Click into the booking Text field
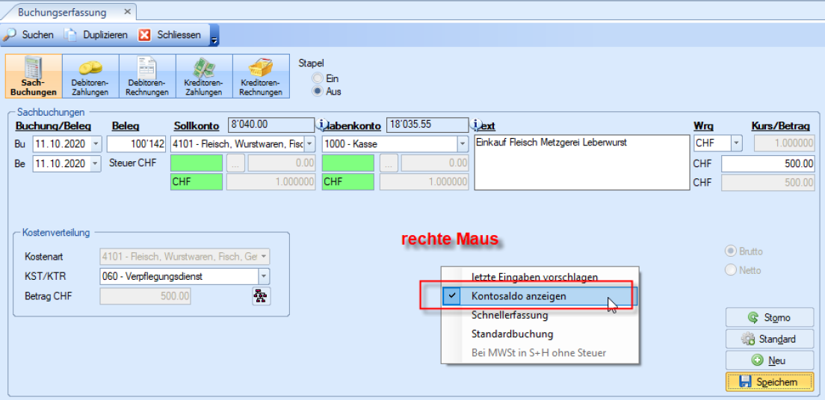The width and height of the screenshot is (825, 400). click(x=582, y=163)
